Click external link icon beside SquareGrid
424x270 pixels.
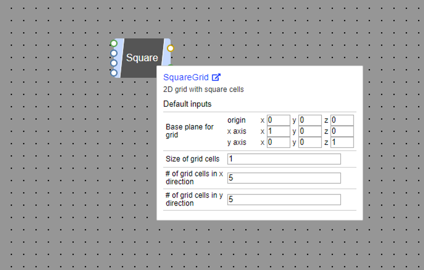tap(216, 77)
